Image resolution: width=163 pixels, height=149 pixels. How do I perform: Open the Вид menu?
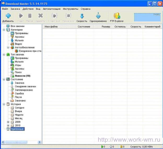click(x=38, y=9)
